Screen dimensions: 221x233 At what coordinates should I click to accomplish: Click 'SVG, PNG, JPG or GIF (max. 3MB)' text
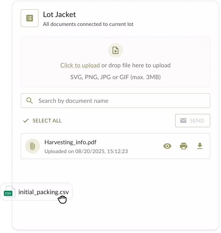(x=115, y=77)
